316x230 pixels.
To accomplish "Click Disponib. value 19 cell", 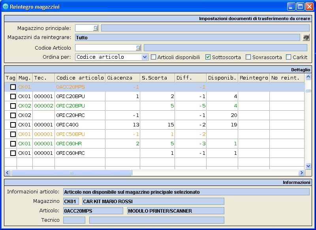I will click(x=222, y=125).
